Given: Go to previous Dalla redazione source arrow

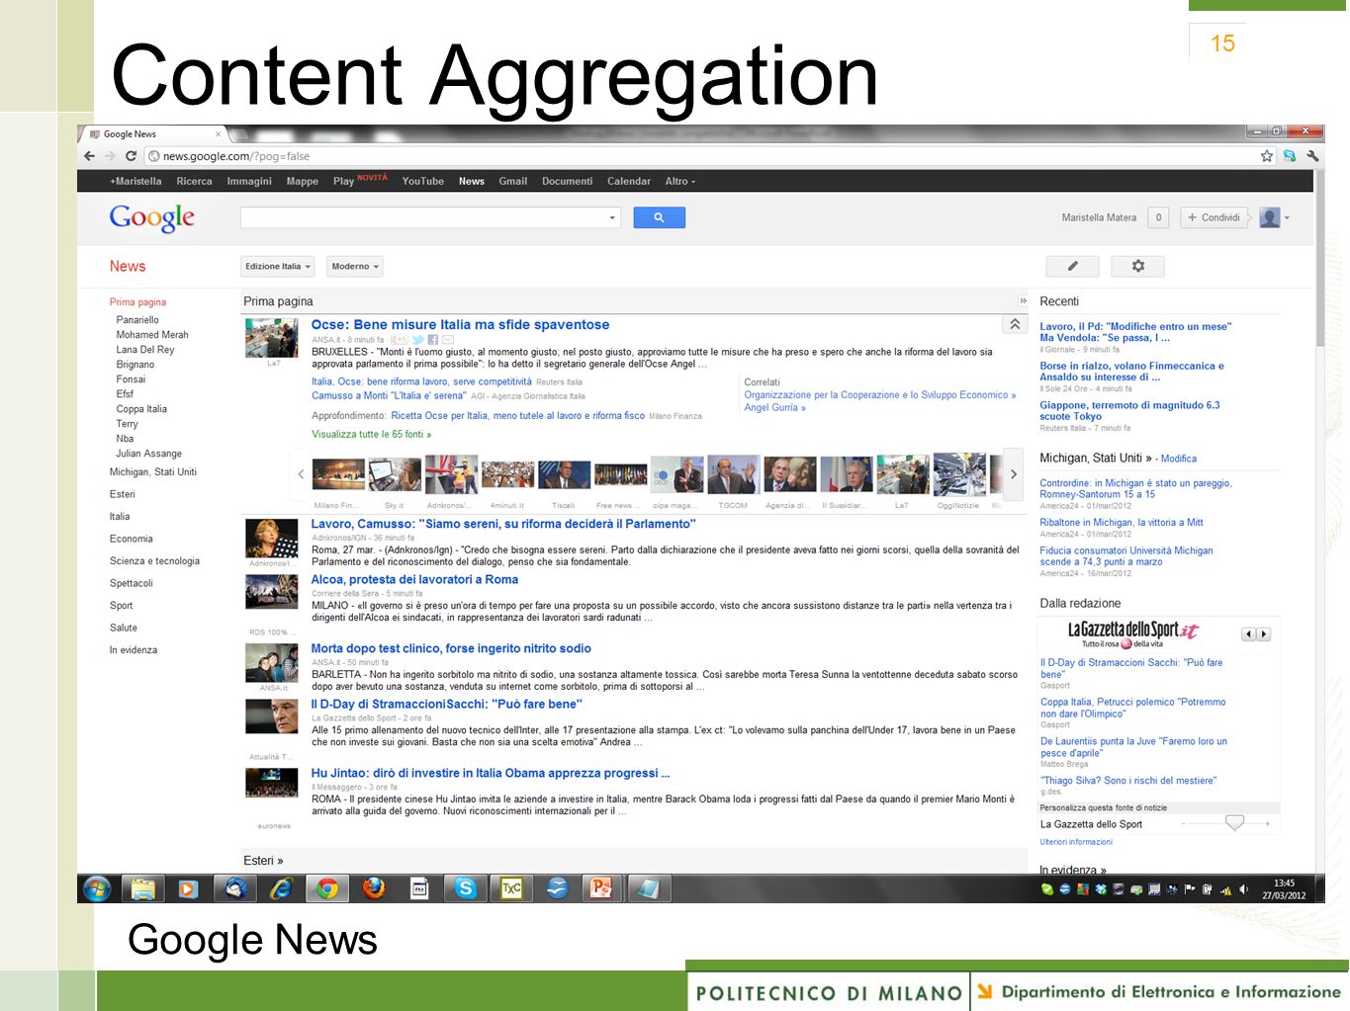Looking at the screenshot, I should coord(1248,634).
